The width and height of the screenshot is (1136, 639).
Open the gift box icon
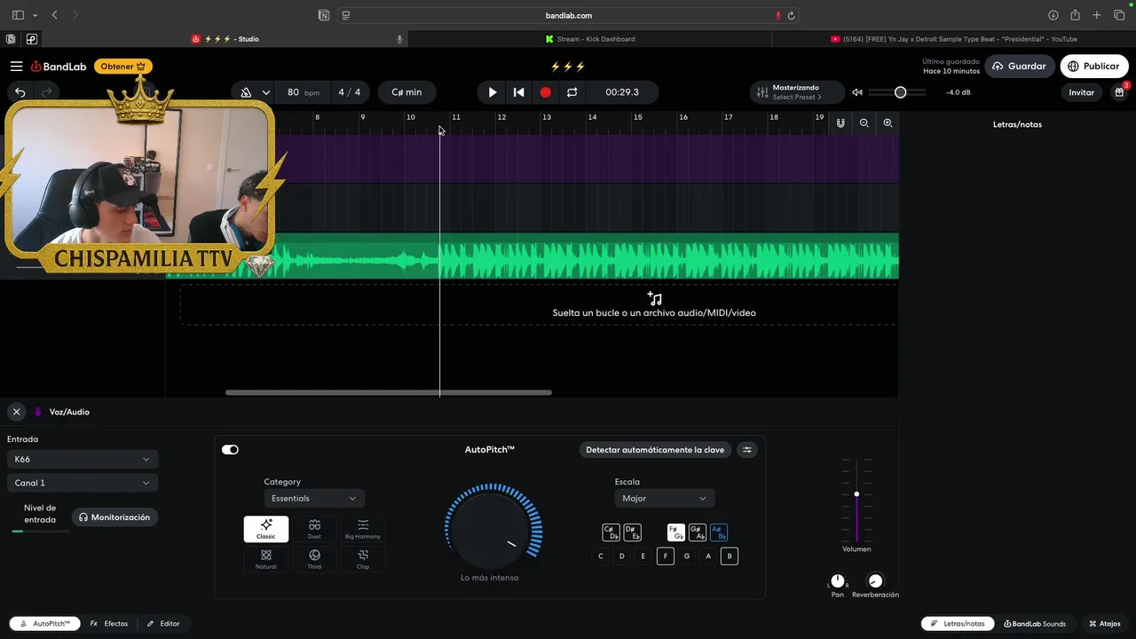[1119, 92]
